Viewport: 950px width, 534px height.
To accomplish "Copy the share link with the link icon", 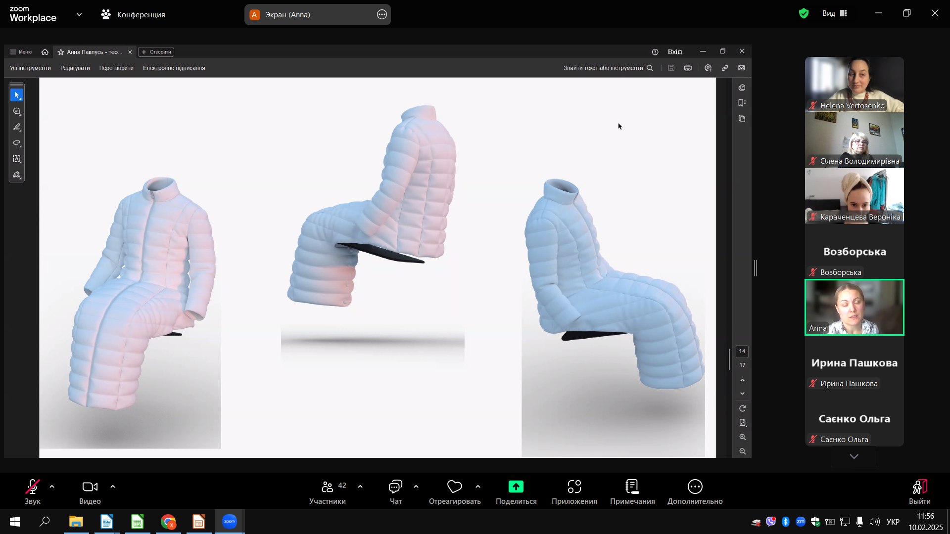I will click(x=724, y=68).
